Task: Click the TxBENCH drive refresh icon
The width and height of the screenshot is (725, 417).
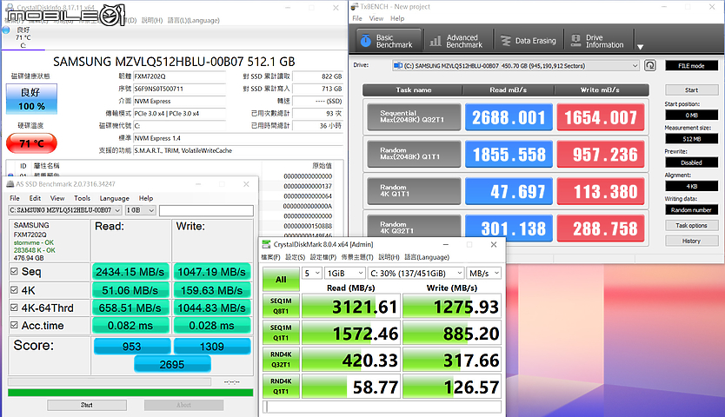Action: pos(650,66)
